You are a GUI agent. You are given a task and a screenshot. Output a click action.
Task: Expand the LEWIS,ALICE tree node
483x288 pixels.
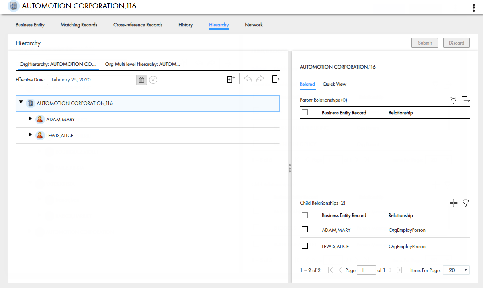coord(30,135)
